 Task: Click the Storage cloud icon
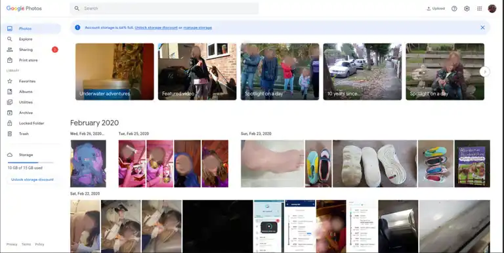pyautogui.click(x=10, y=155)
